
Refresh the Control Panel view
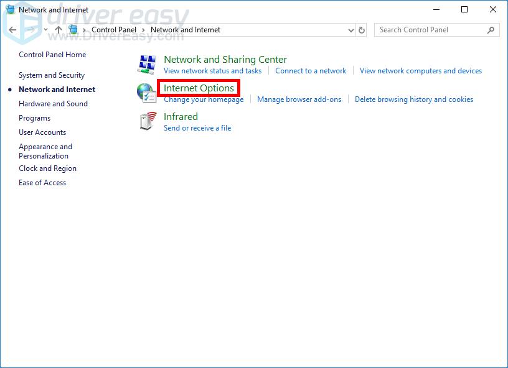(362, 30)
